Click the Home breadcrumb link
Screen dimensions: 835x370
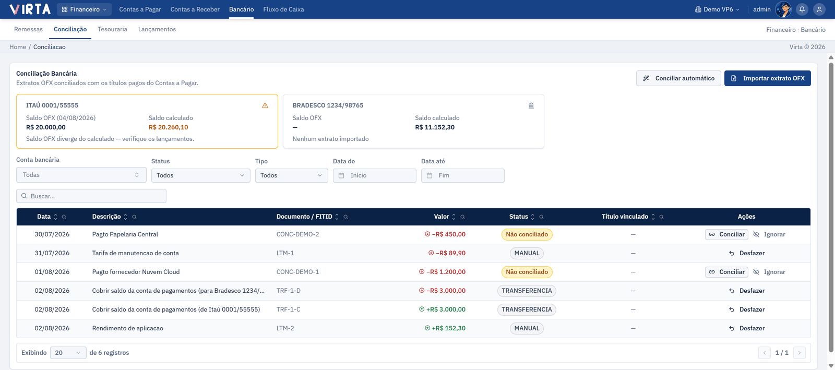tap(18, 47)
